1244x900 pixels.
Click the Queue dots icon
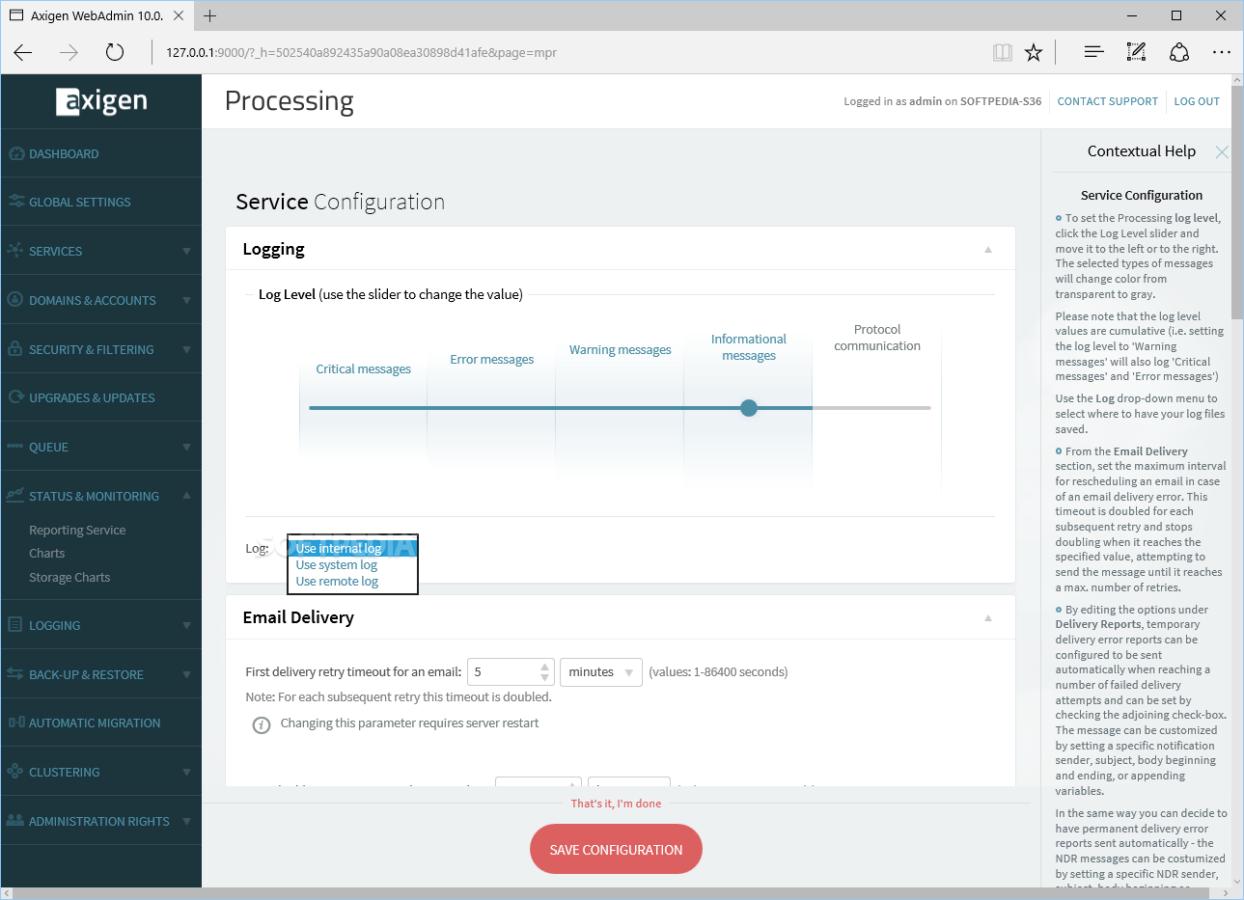[x=15, y=447]
